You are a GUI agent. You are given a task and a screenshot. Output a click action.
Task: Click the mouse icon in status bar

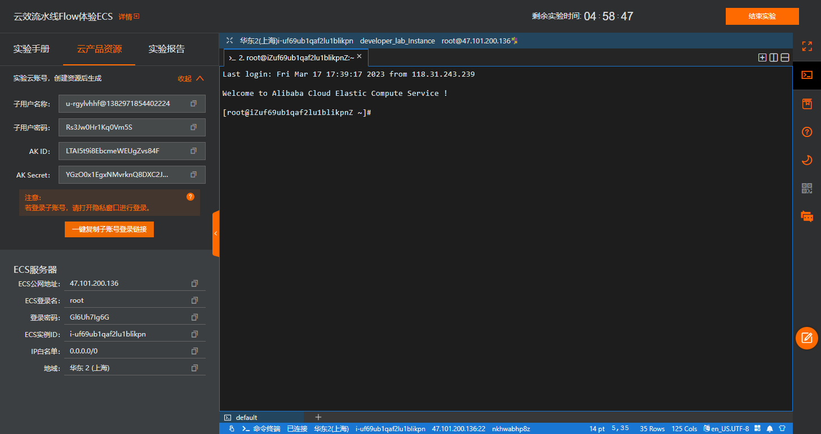(232, 429)
